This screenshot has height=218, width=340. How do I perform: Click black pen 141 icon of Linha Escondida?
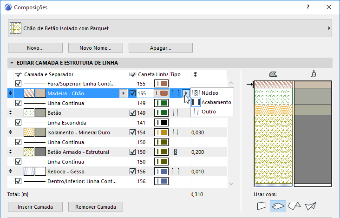(x=161, y=123)
